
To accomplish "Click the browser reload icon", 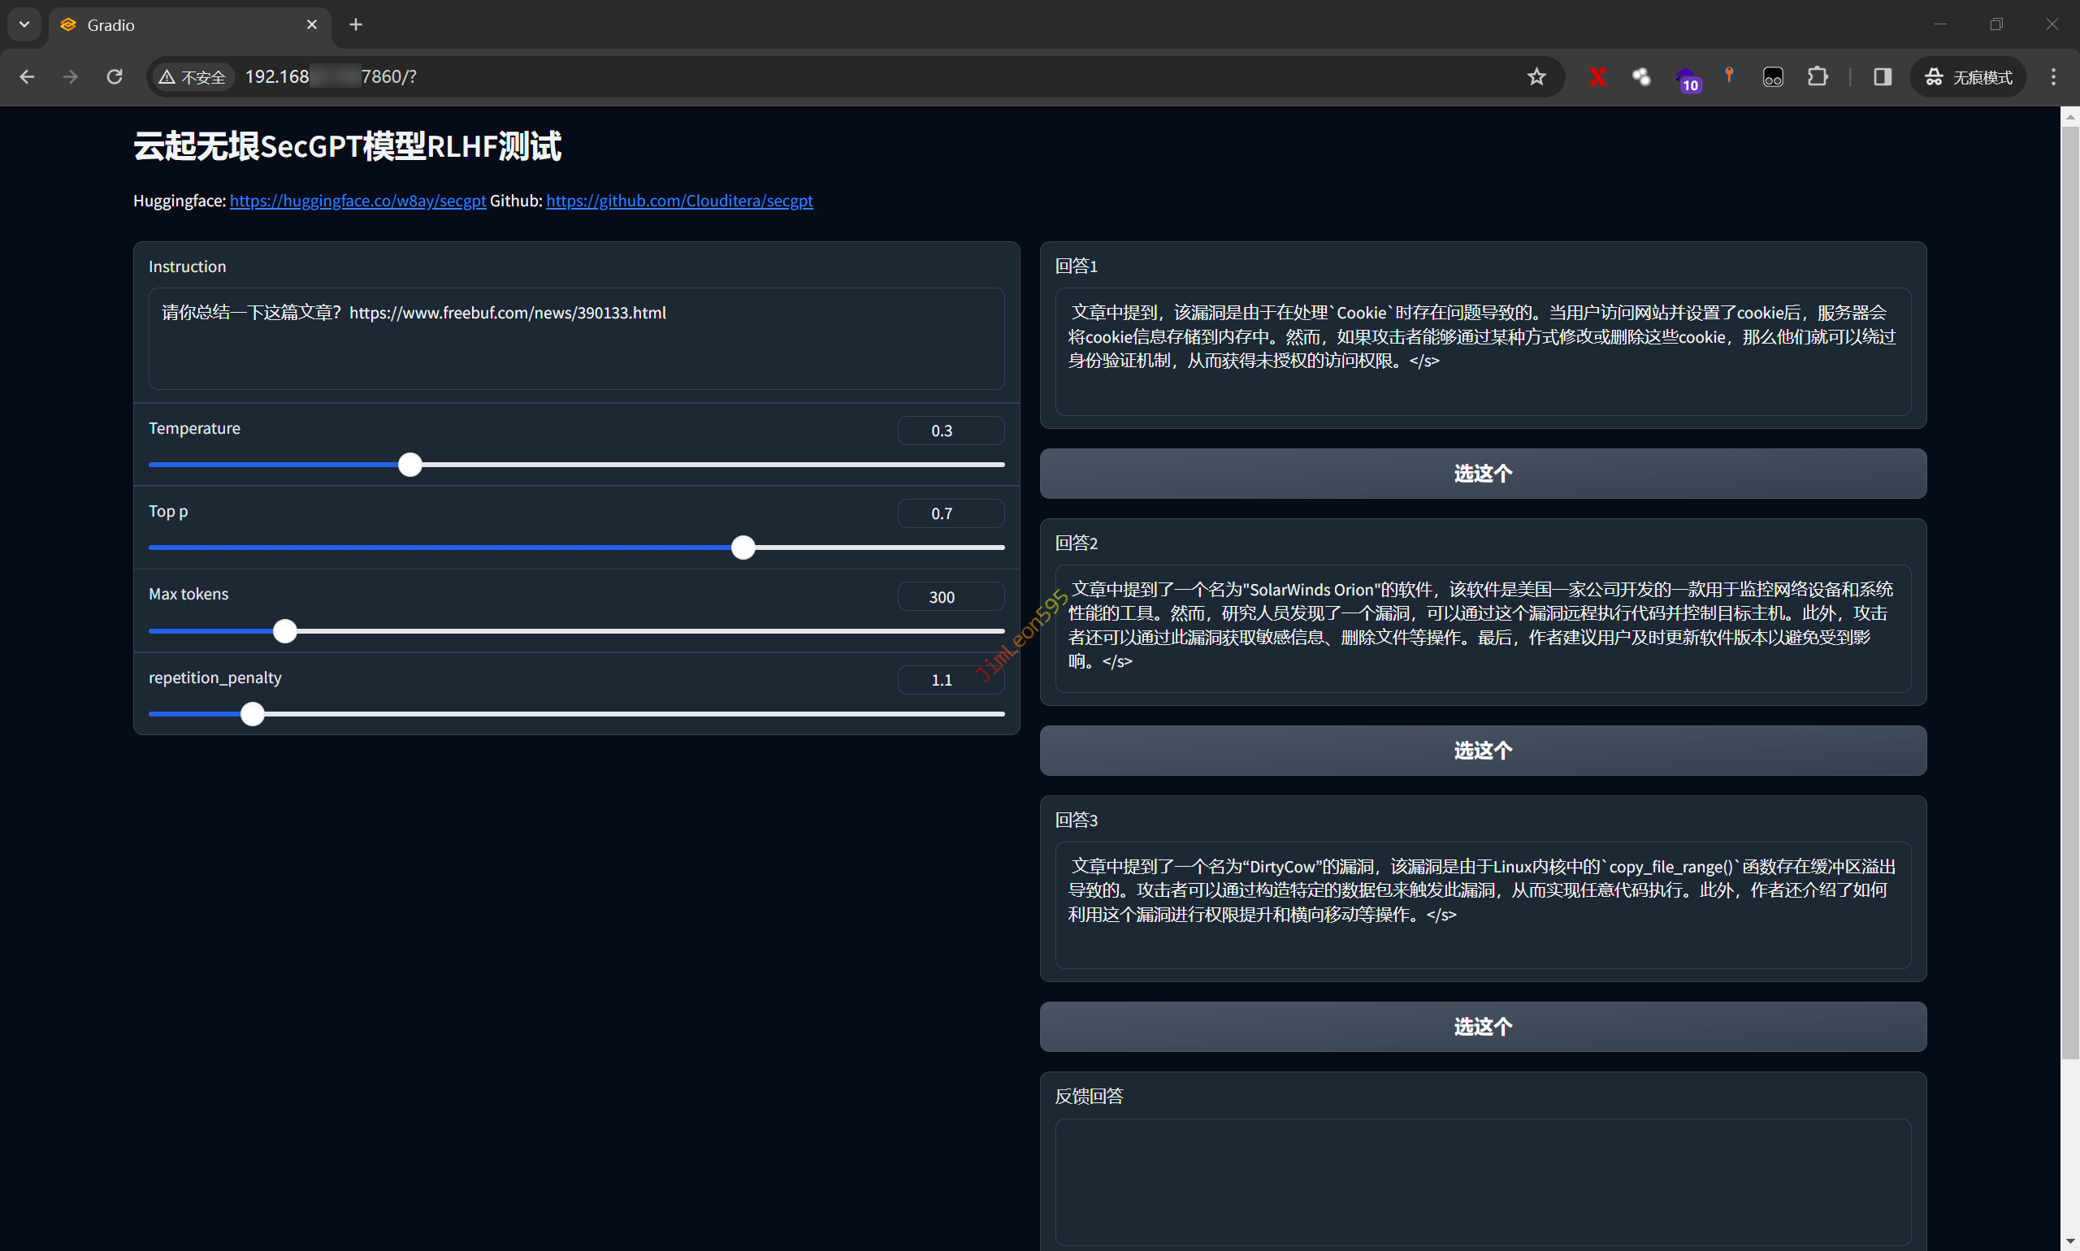I will [x=115, y=76].
